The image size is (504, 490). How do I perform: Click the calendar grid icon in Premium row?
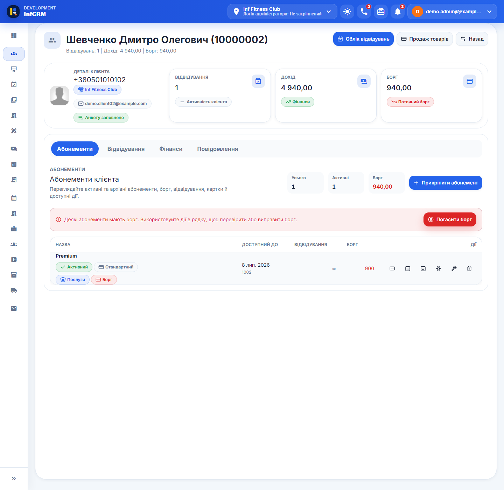tap(408, 268)
